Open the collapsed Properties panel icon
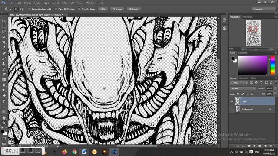The height and width of the screenshot is (156, 278). pyautogui.click(x=225, y=28)
